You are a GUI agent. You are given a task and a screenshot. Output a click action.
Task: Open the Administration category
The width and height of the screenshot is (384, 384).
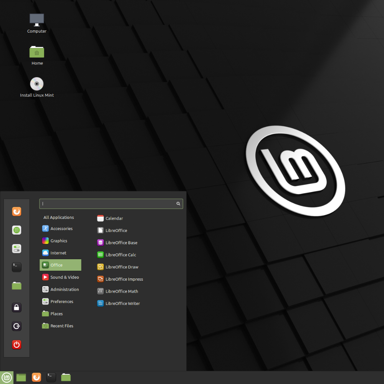click(x=60, y=289)
